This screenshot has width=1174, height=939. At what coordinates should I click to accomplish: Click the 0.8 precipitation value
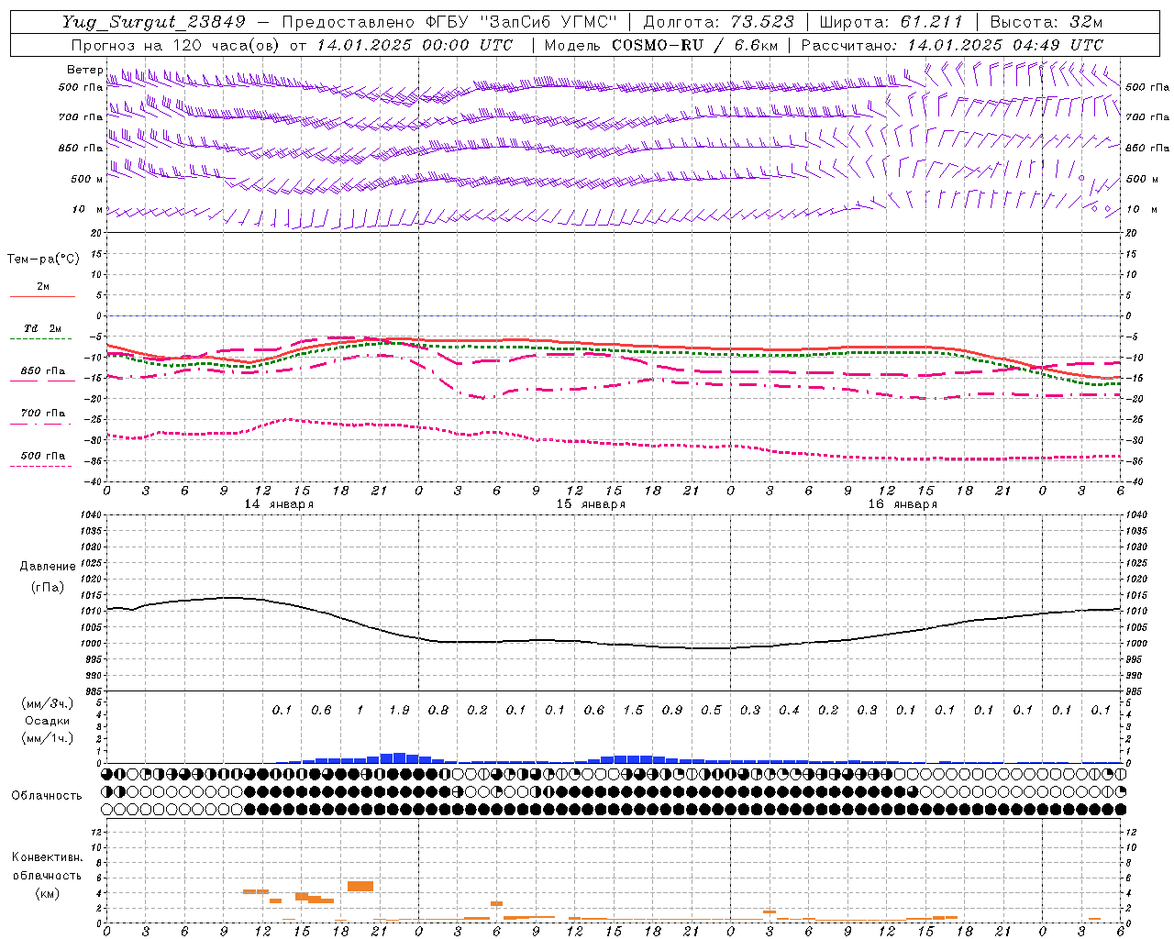tap(438, 710)
